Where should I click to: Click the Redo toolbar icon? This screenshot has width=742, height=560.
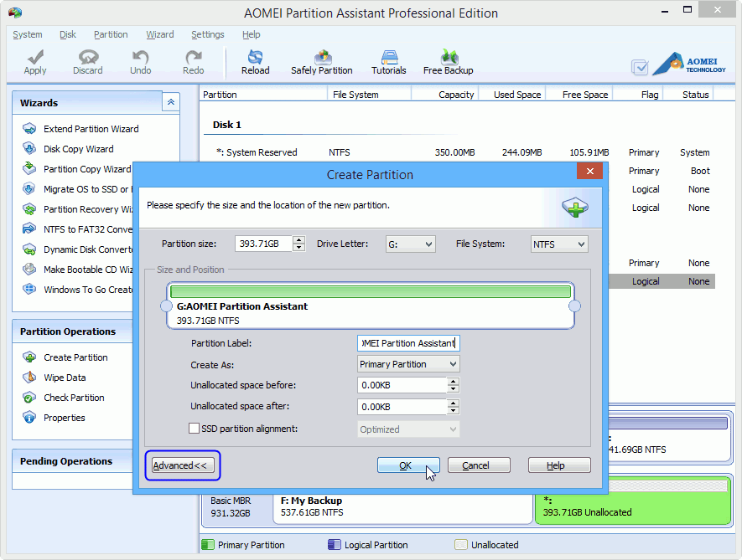click(x=193, y=62)
